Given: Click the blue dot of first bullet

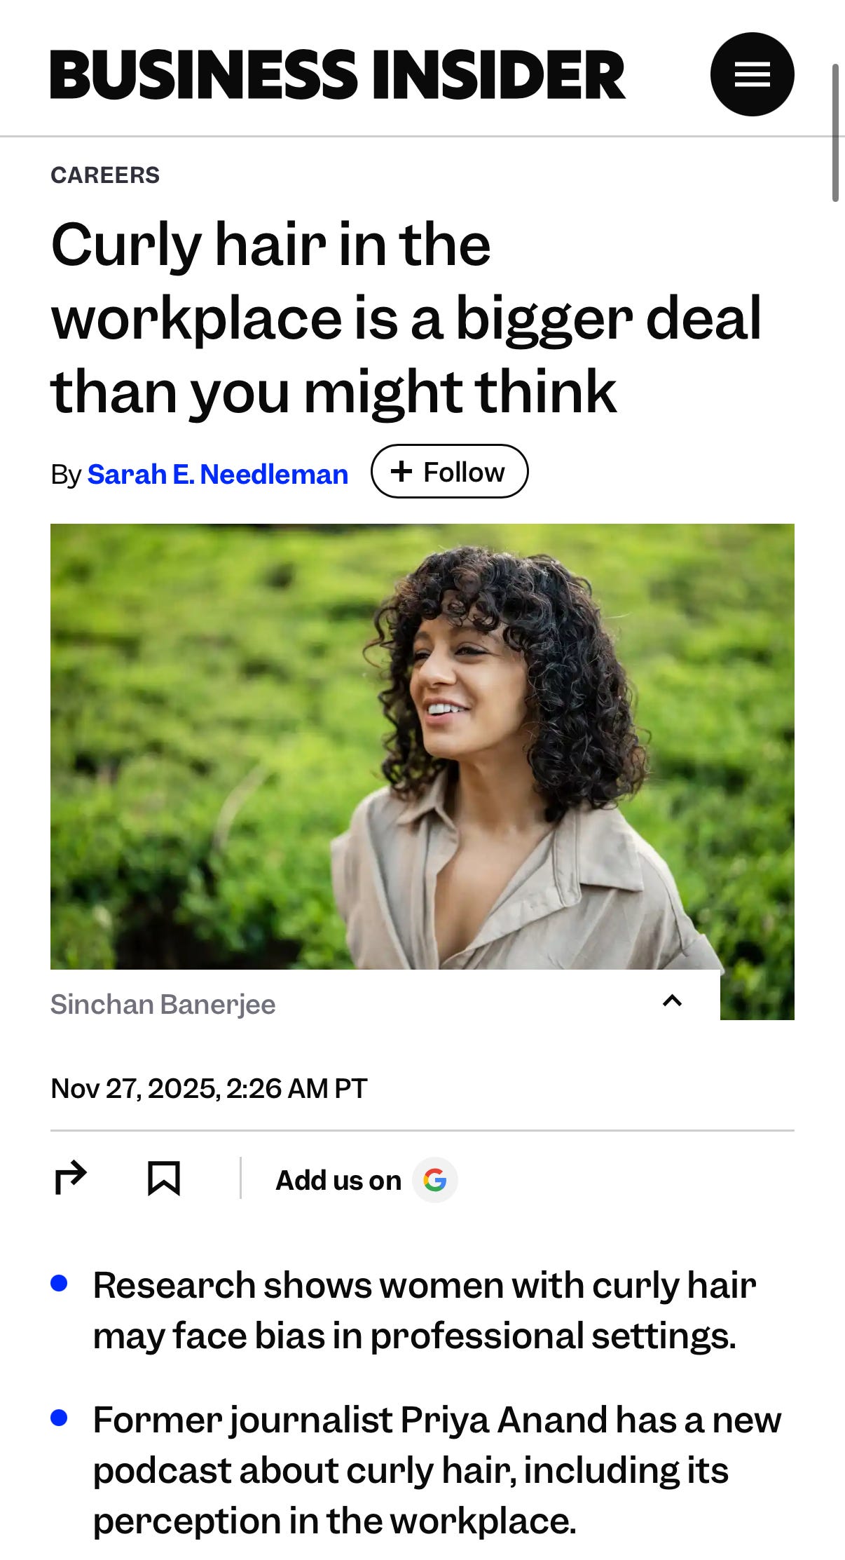Looking at the screenshot, I should 59,1283.
